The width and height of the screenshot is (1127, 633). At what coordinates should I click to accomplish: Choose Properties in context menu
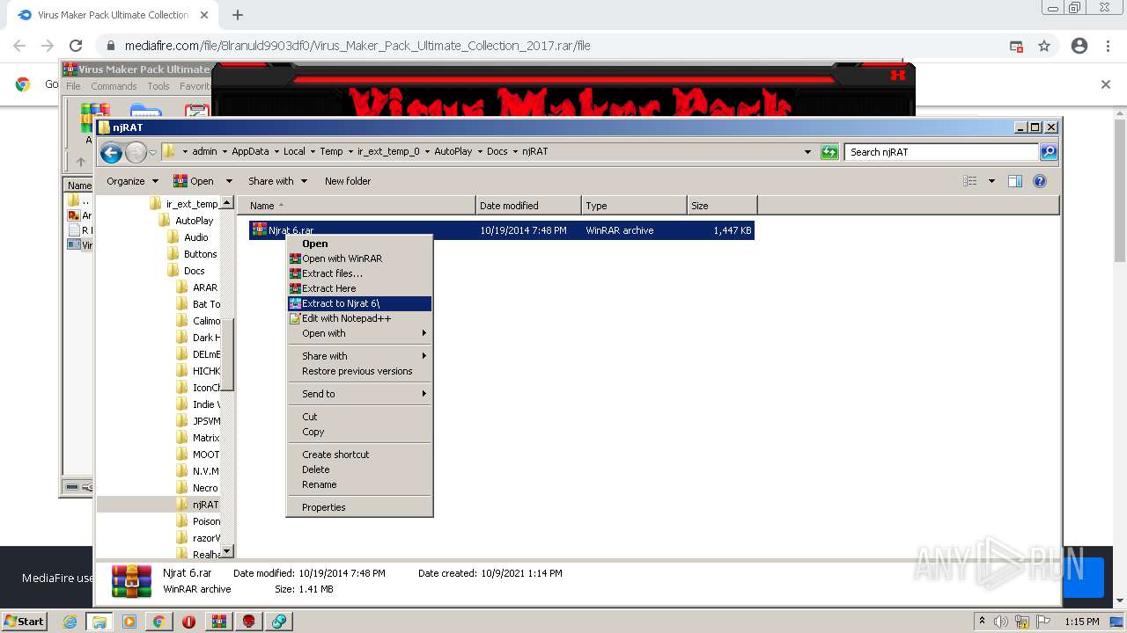[x=359, y=507]
